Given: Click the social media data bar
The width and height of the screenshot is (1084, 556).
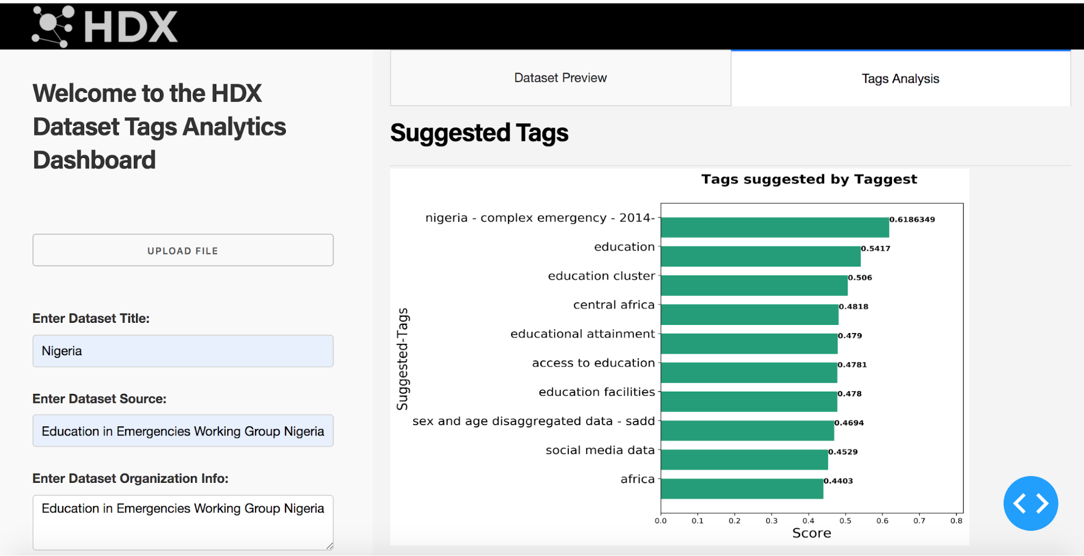Looking at the screenshot, I should tap(744, 459).
